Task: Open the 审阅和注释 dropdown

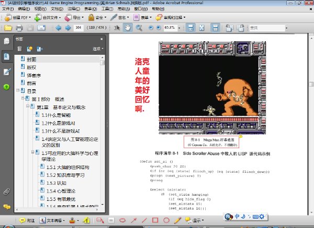Action: (171, 18)
